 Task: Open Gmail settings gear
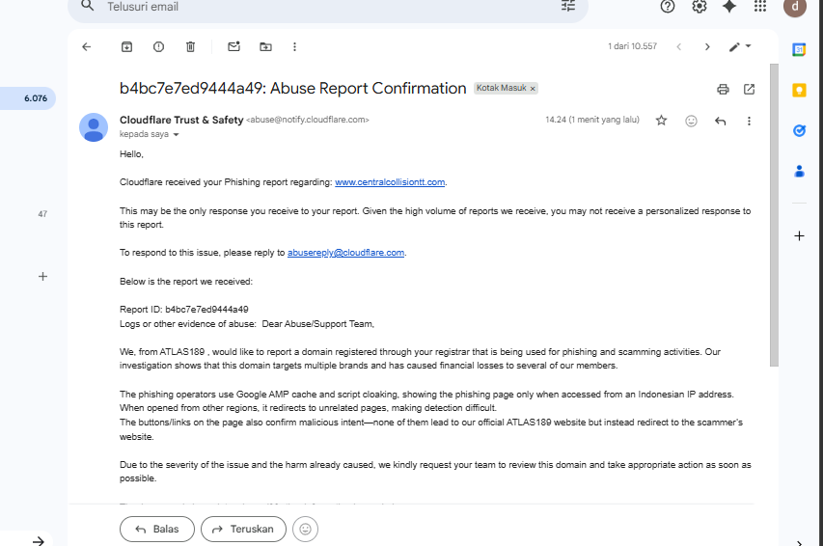(699, 7)
